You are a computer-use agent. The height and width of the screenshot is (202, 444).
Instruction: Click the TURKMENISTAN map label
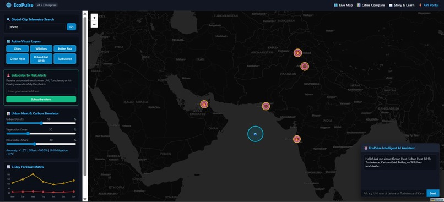[226, 16]
